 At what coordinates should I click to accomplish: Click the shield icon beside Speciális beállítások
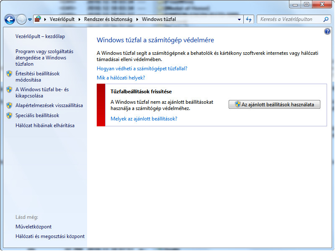pos(9,115)
